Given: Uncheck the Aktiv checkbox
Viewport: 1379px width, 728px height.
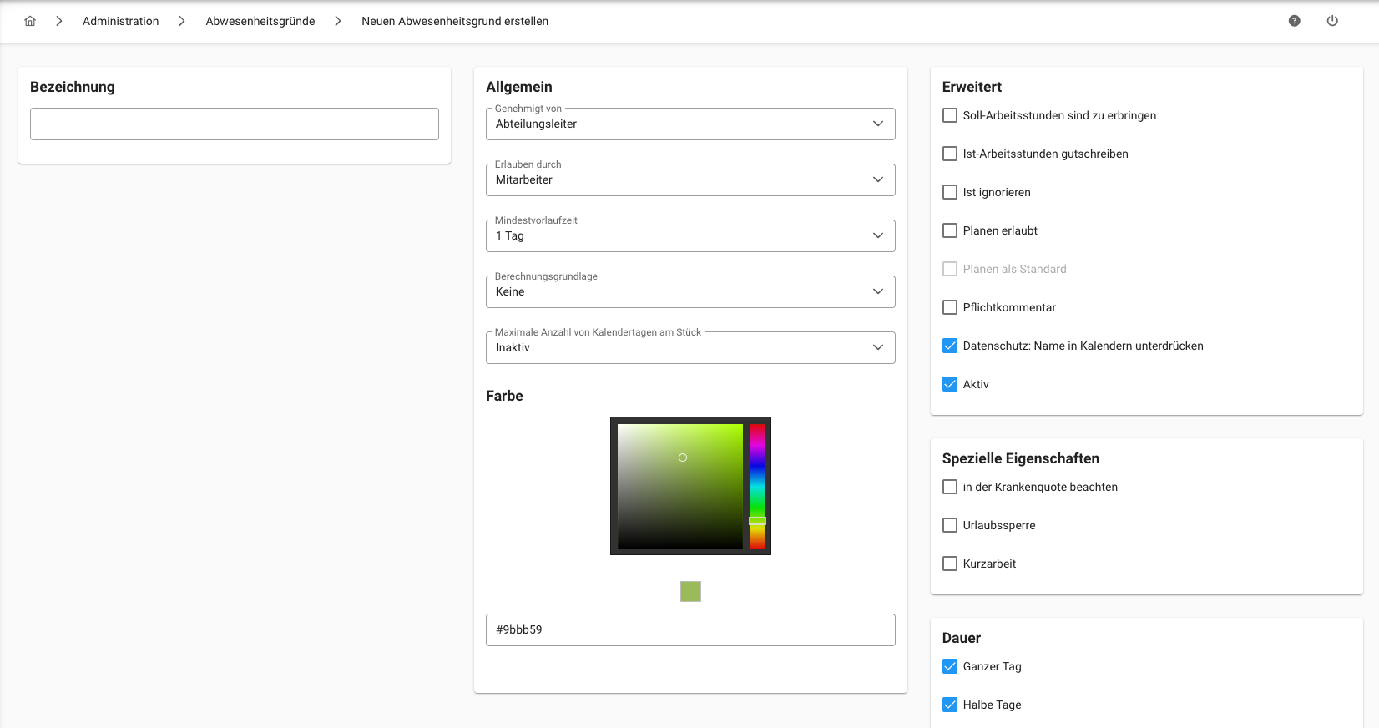Looking at the screenshot, I should pyautogui.click(x=950, y=384).
